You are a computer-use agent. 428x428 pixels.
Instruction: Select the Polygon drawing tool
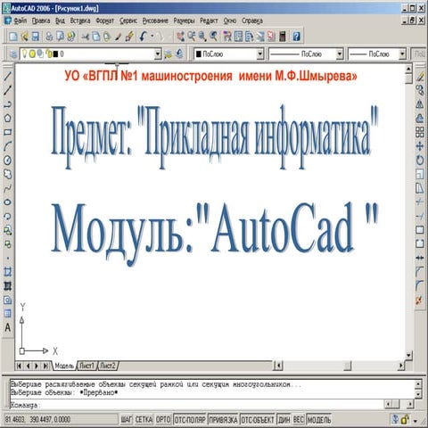point(8,118)
